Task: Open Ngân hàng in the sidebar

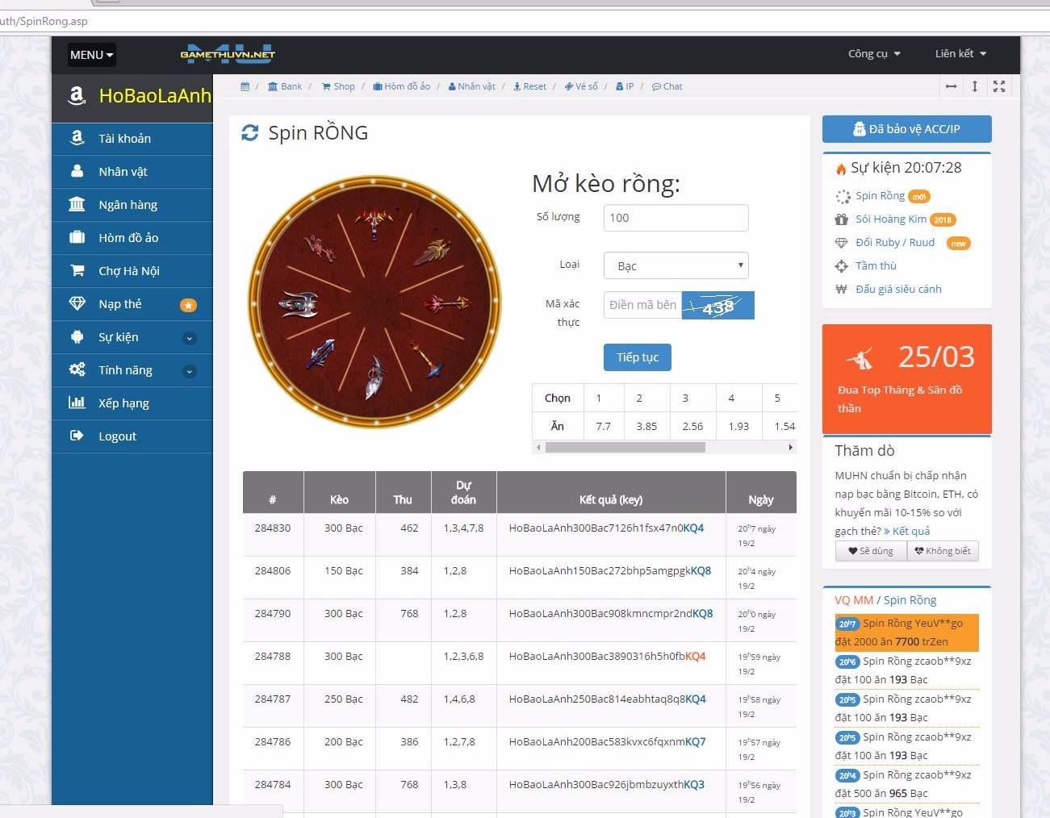Action: [x=132, y=205]
